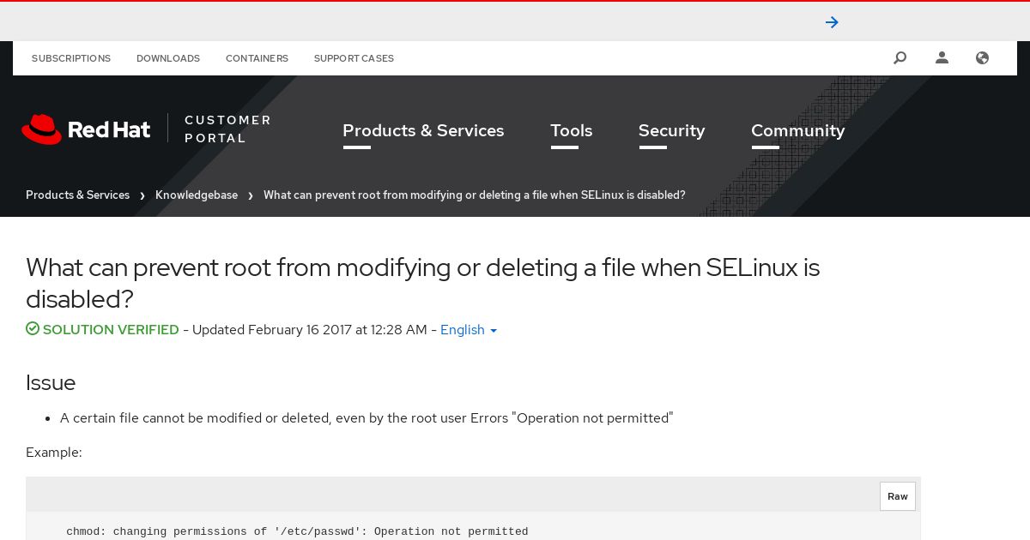Click the Raw button on code block

click(x=898, y=496)
